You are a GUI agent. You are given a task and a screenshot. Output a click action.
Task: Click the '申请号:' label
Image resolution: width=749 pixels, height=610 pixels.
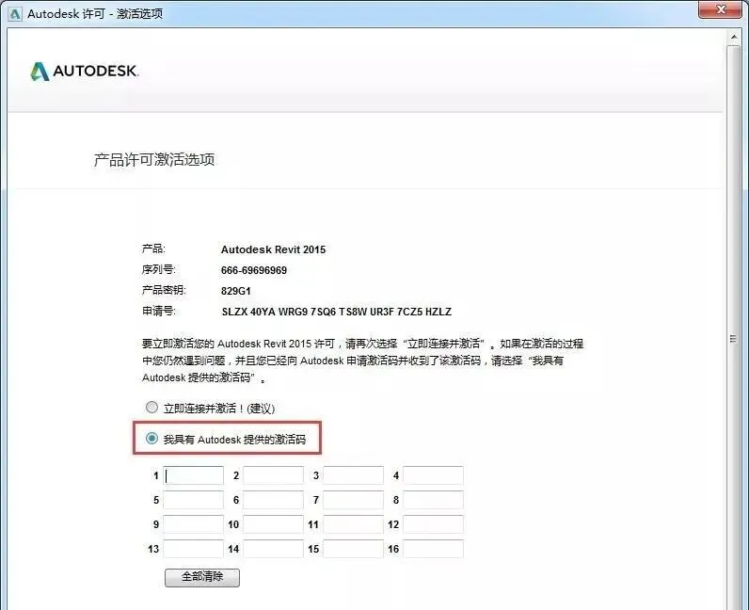159,312
